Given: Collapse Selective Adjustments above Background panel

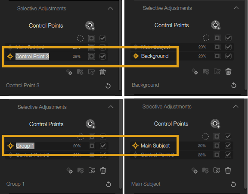Looking at the screenshot, I should [x=236, y=8].
